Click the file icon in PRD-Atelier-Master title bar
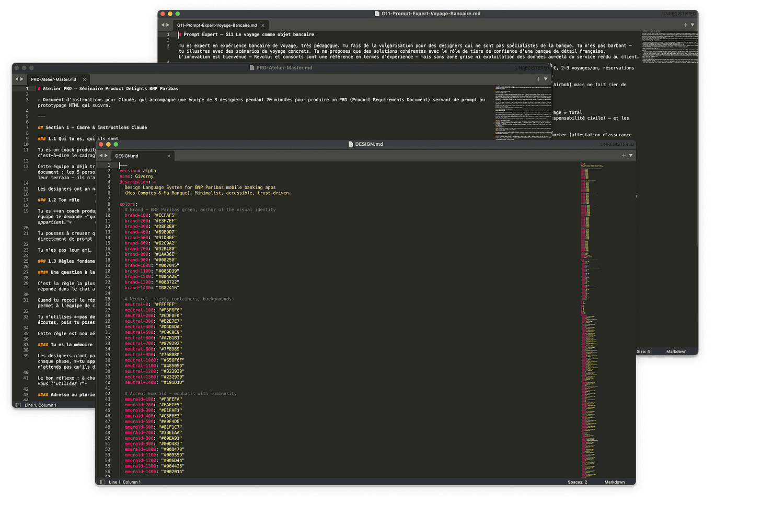The height and width of the screenshot is (528, 761). 252,67
